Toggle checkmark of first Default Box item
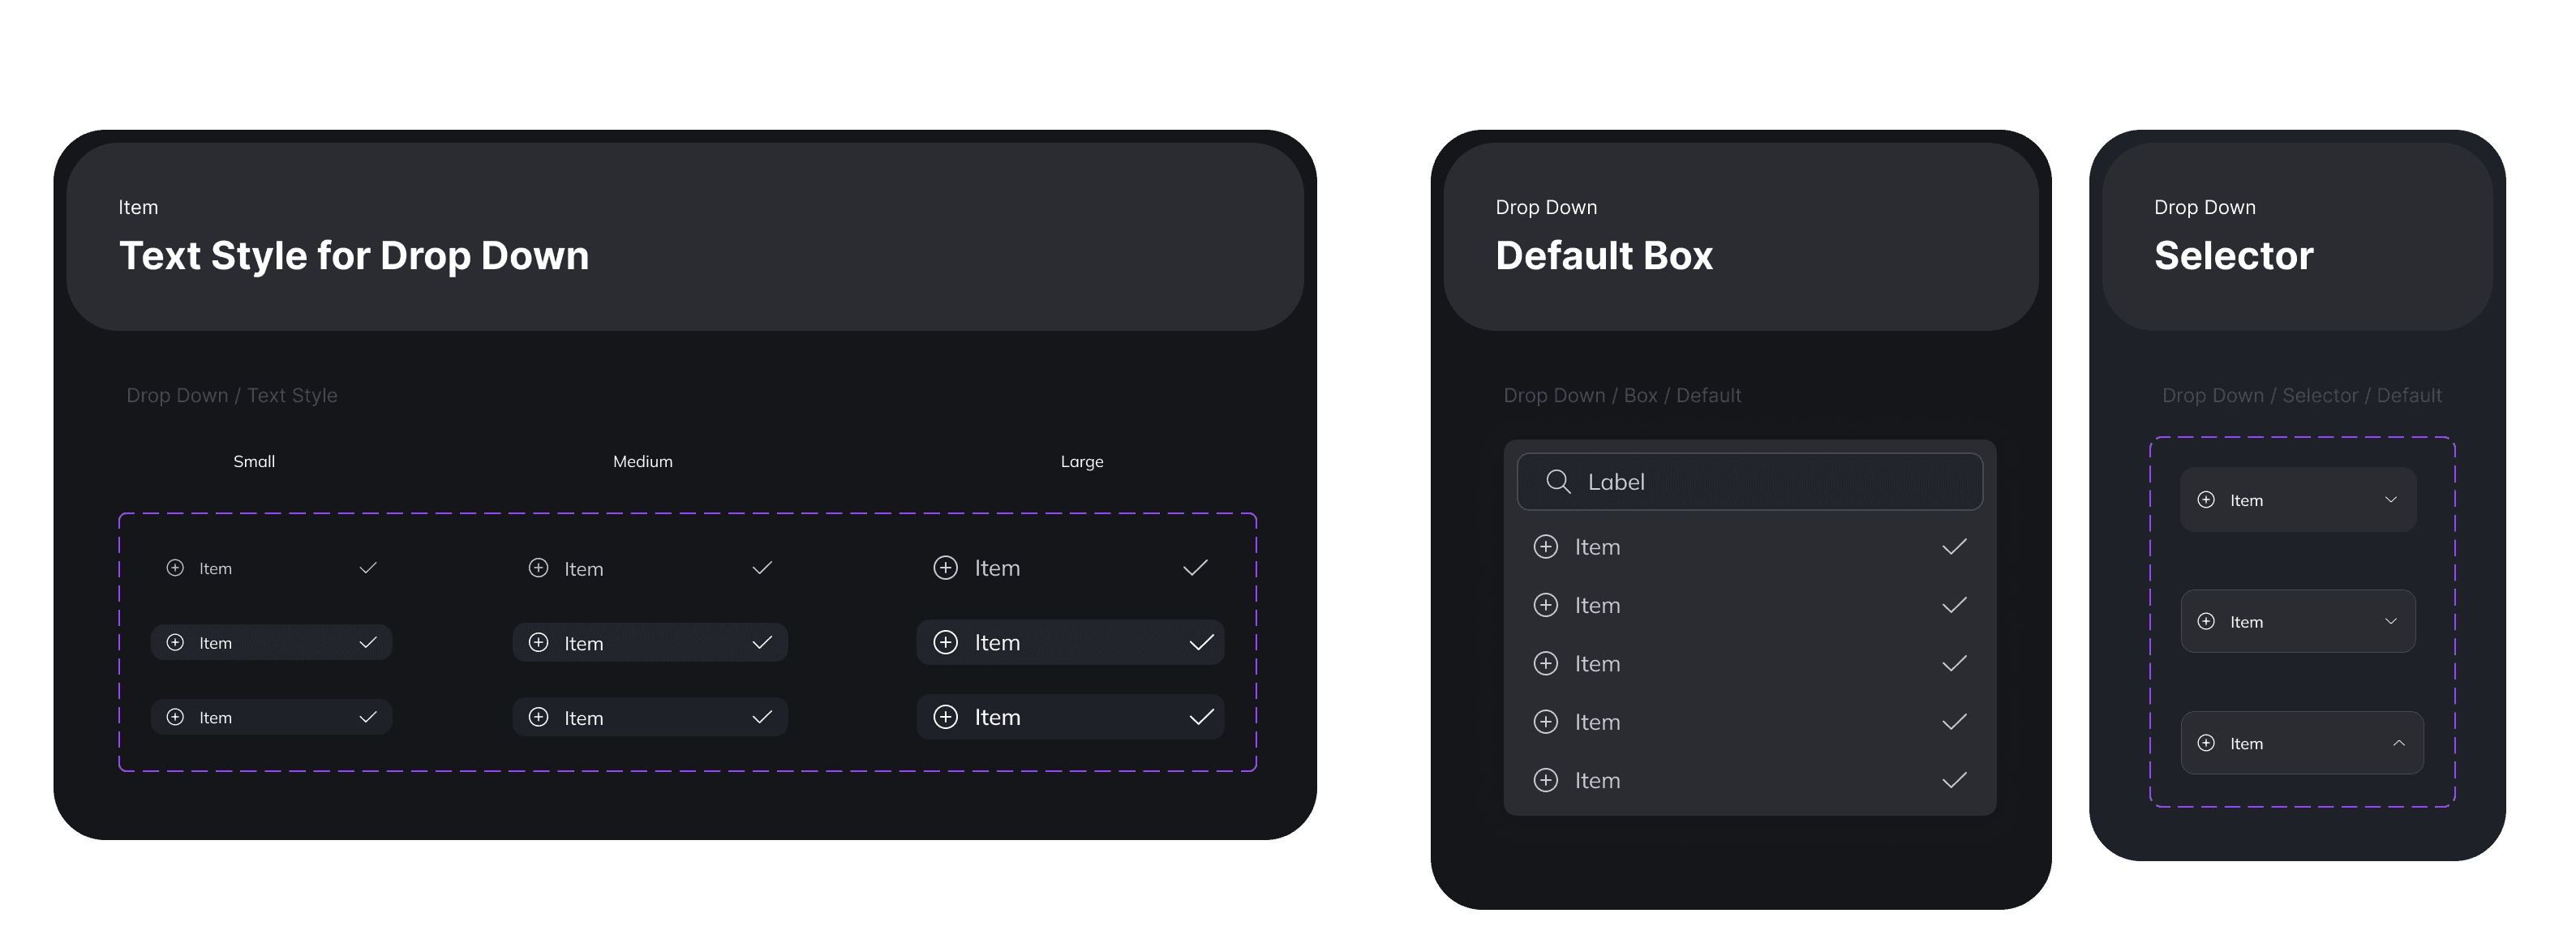The height and width of the screenshot is (939, 2576). point(1954,547)
